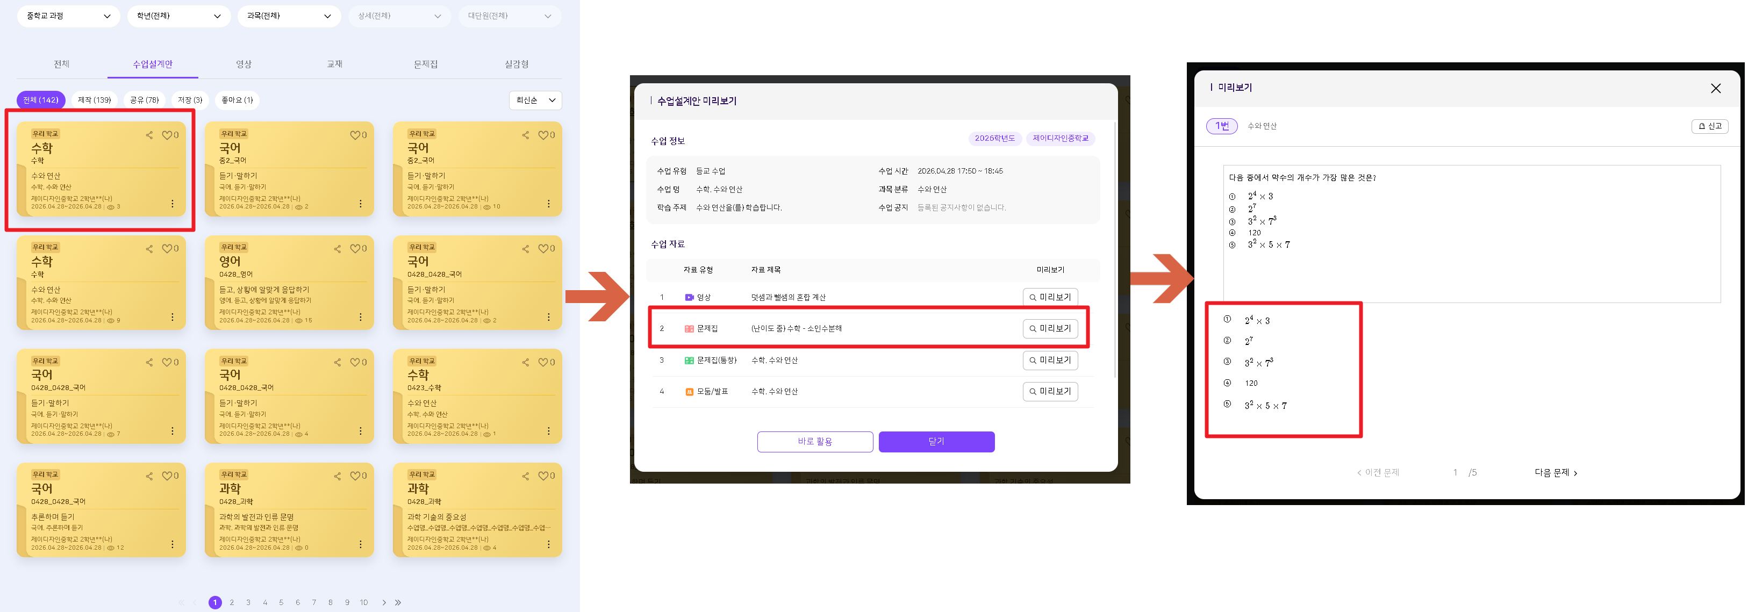The width and height of the screenshot is (1748, 612).
Task: Click 다음 문제 to go next
Action: coord(1555,473)
